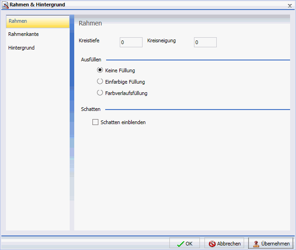Click the Schatten section label

[x=91, y=109]
